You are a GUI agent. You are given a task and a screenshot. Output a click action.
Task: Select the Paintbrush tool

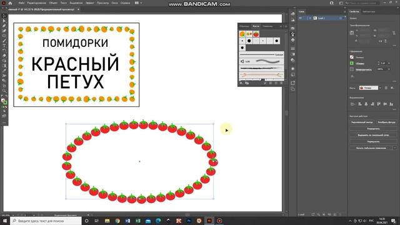click(x=4, y=41)
